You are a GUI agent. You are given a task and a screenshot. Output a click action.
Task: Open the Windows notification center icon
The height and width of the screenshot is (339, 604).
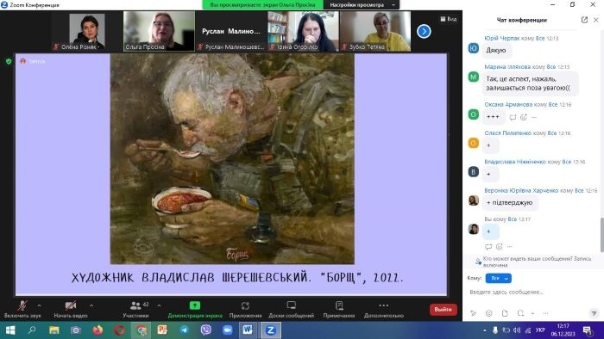coord(588,330)
